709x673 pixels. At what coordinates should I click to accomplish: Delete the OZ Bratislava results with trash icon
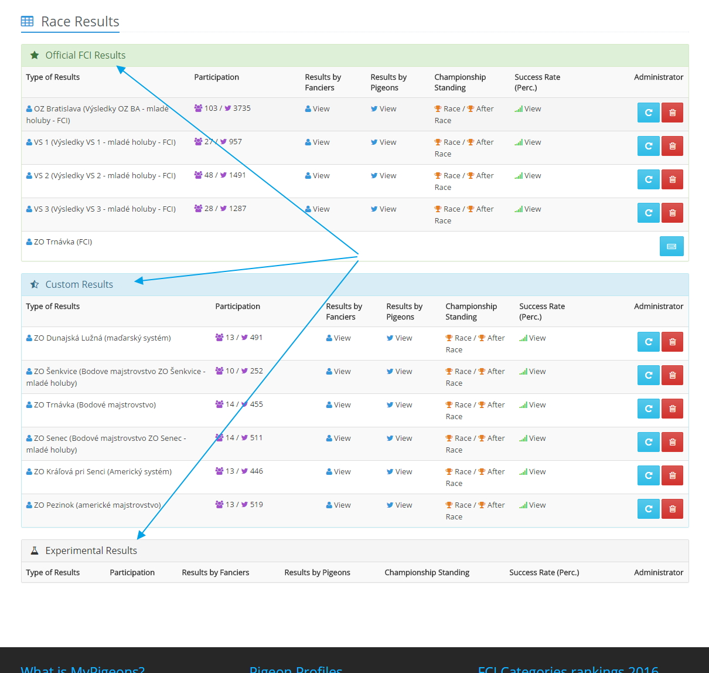pyautogui.click(x=672, y=113)
